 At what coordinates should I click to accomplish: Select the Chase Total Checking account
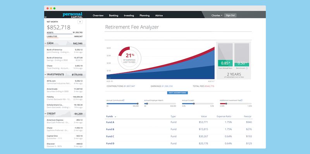click(65, 67)
